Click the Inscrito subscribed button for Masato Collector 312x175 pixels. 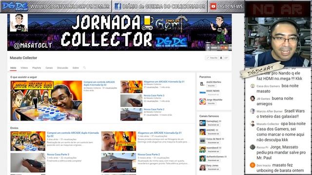point(212,58)
